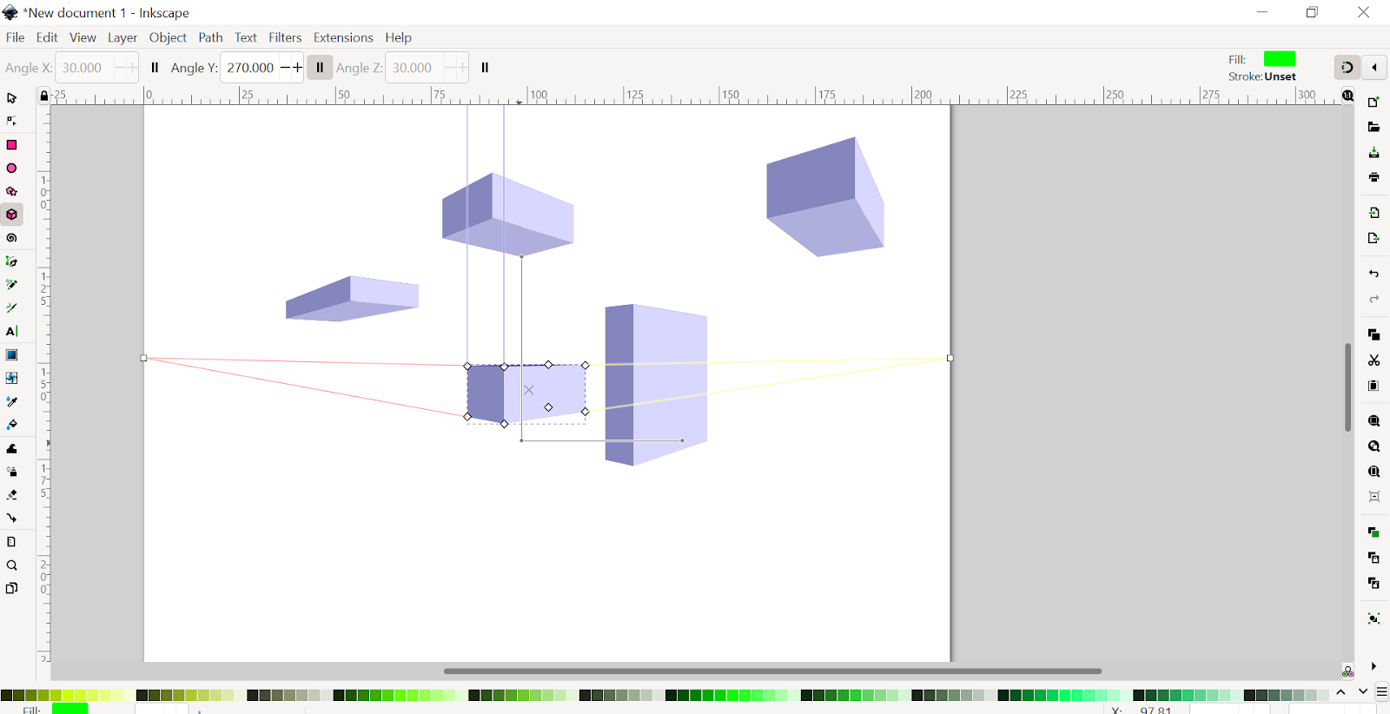The image size is (1390, 714).
Task: Select the Node editing tool
Action: click(12, 122)
